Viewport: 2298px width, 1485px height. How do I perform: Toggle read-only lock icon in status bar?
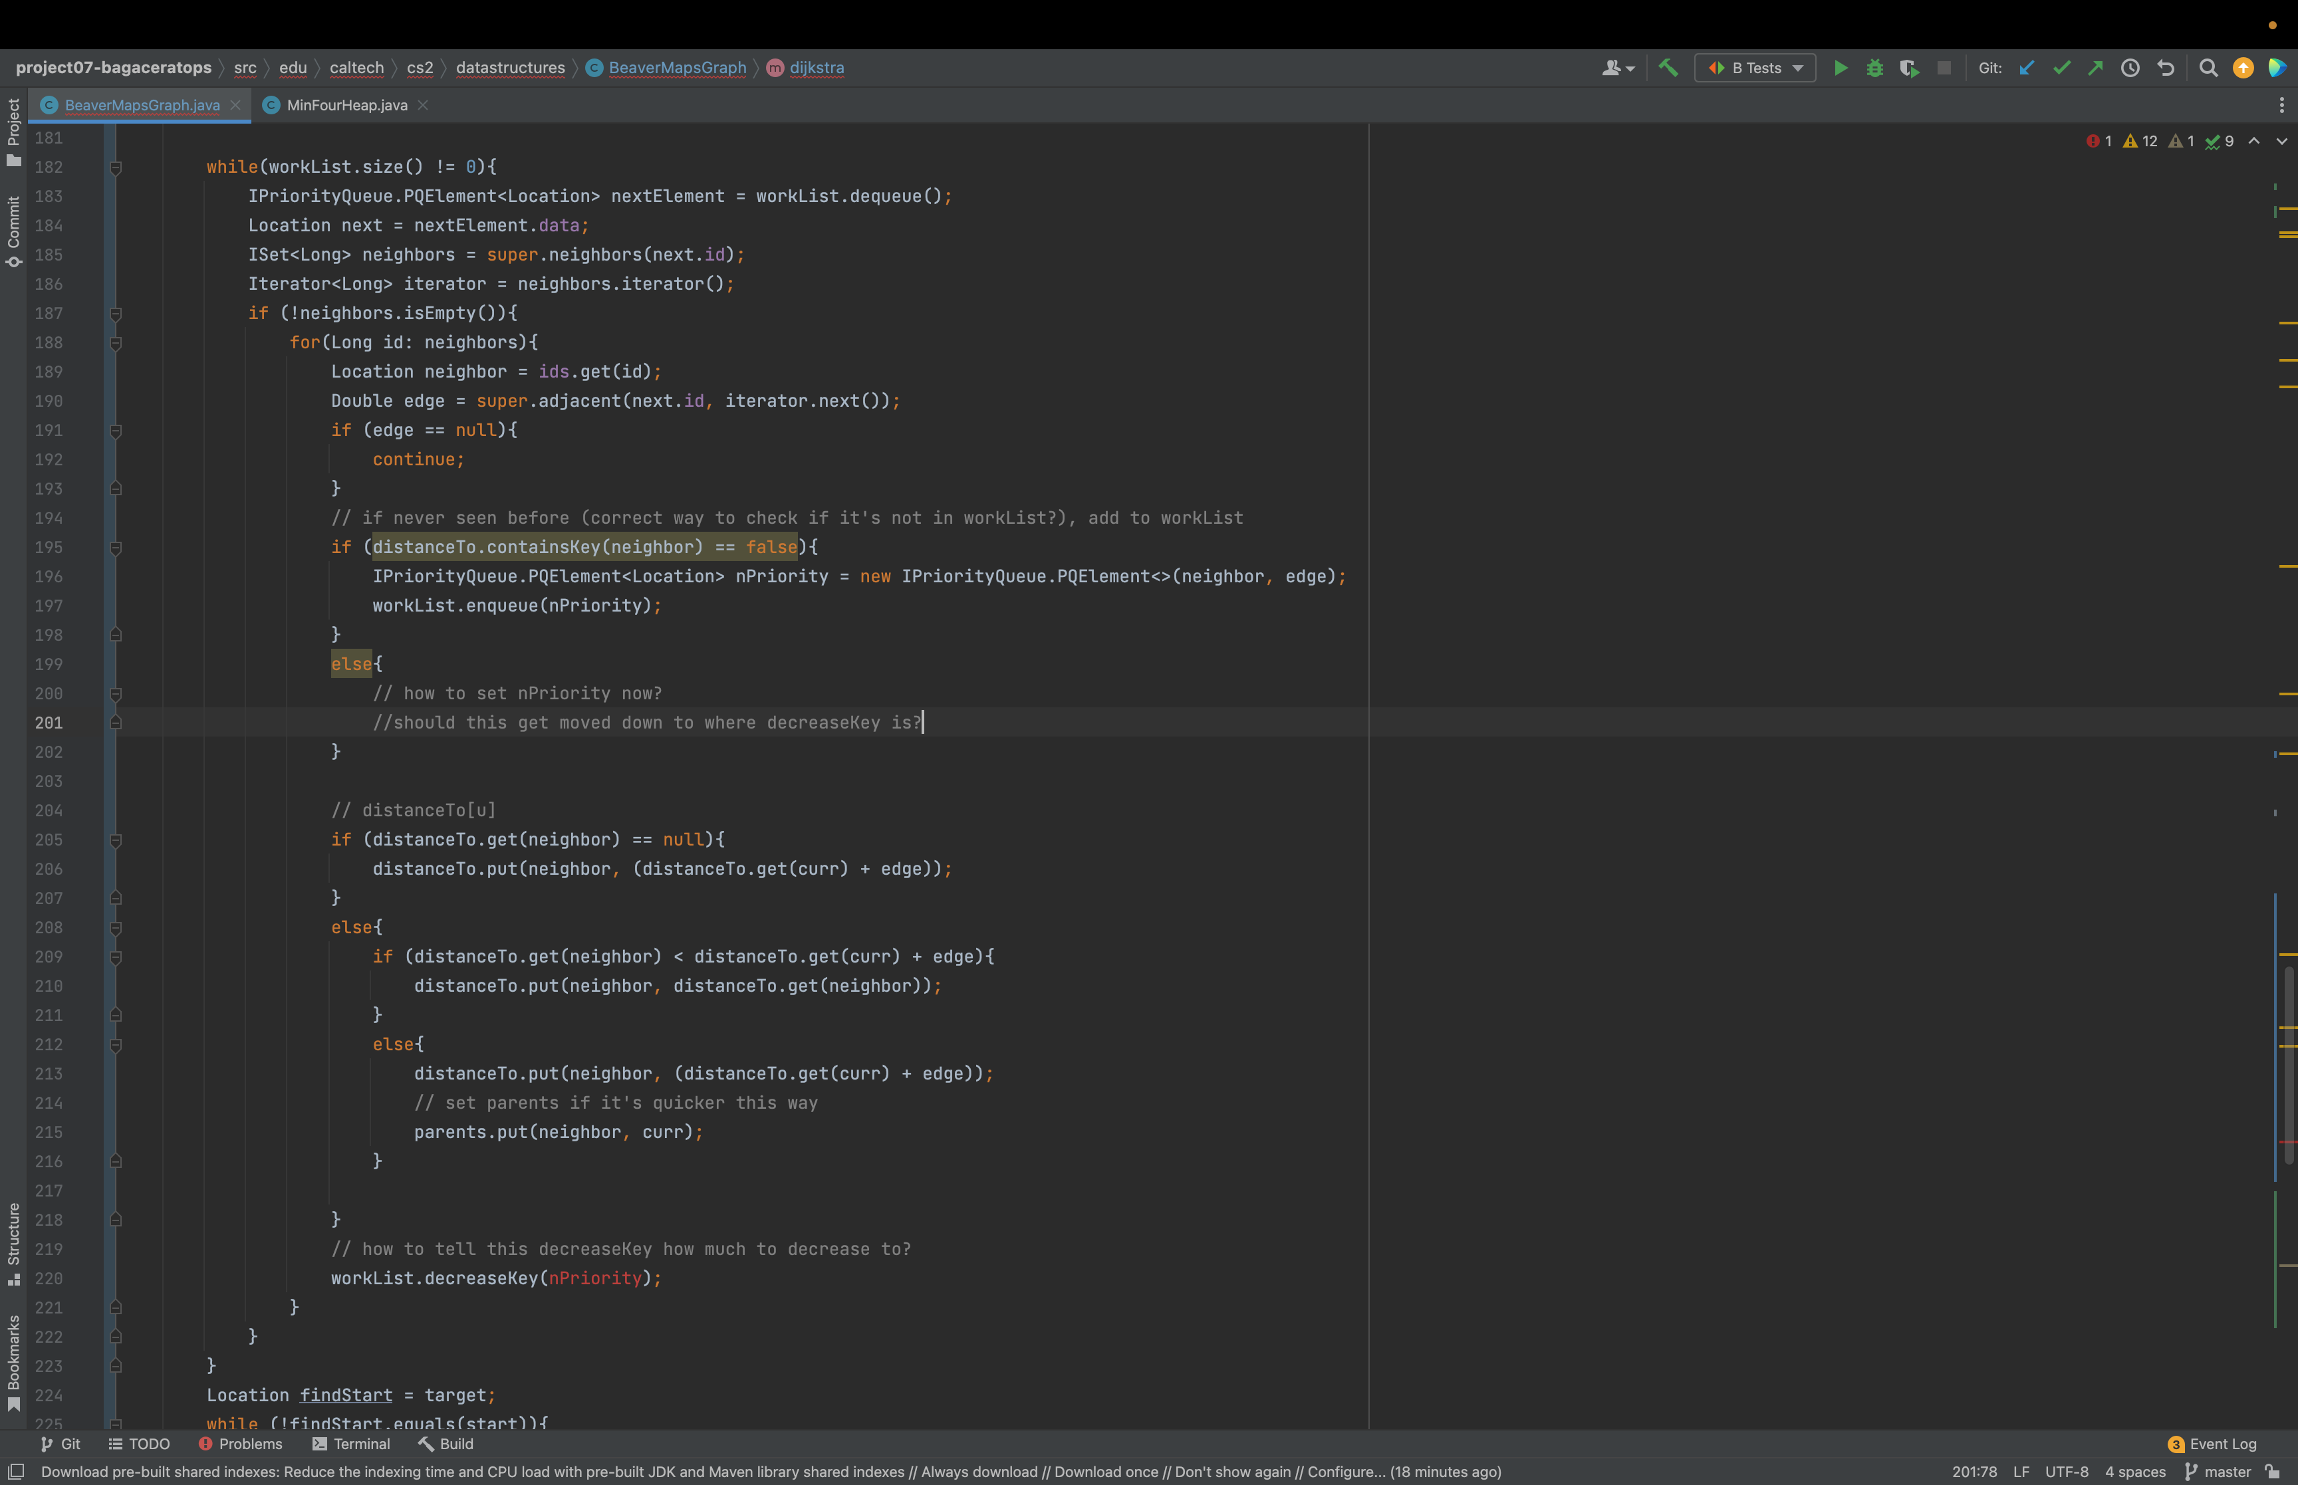pyautogui.click(x=2273, y=1472)
